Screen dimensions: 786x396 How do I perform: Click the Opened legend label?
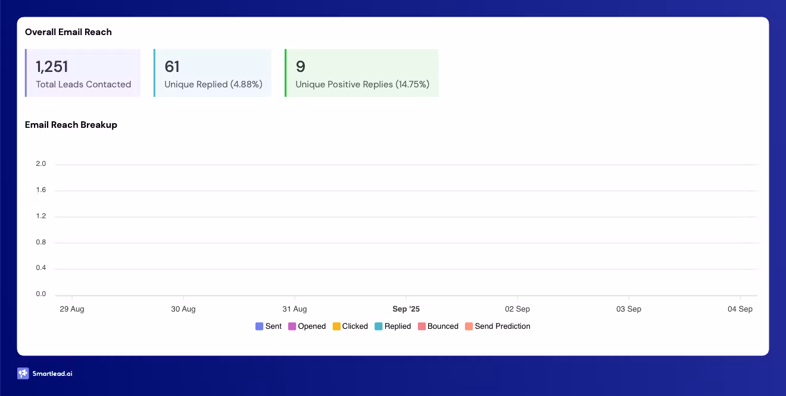pyautogui.click(x=312, y=326)
